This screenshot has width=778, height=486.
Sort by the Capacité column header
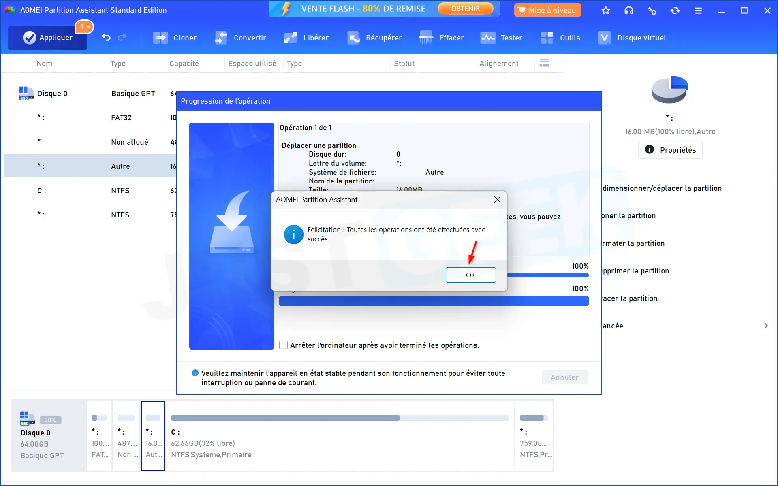pyautogui.click(x=184, y=63)
